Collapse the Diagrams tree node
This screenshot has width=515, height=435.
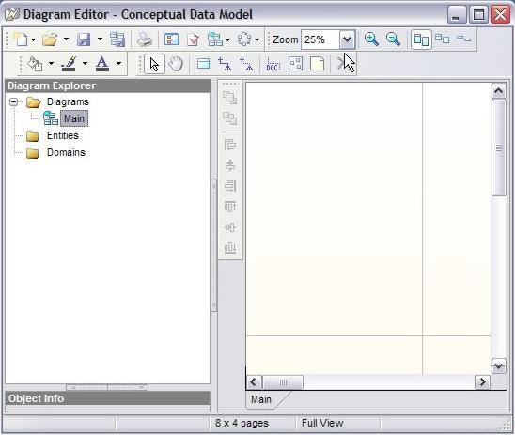13,101
